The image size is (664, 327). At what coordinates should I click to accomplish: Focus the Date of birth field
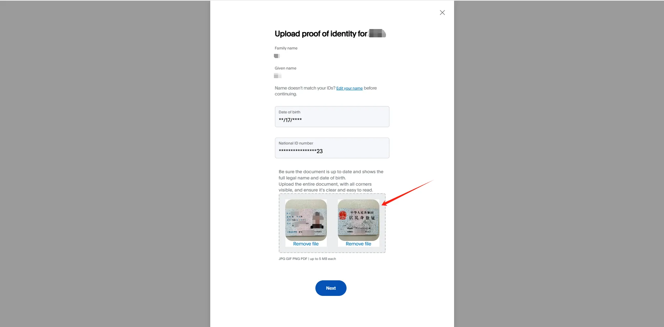point(332,116)
